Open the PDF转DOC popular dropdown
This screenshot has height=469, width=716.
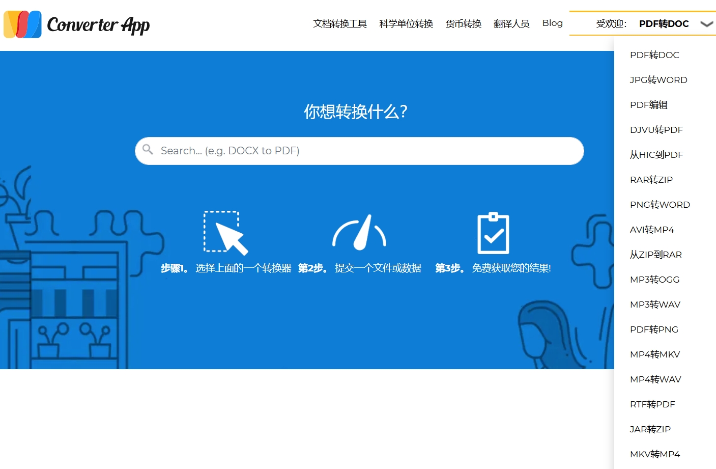pos(664,24)
